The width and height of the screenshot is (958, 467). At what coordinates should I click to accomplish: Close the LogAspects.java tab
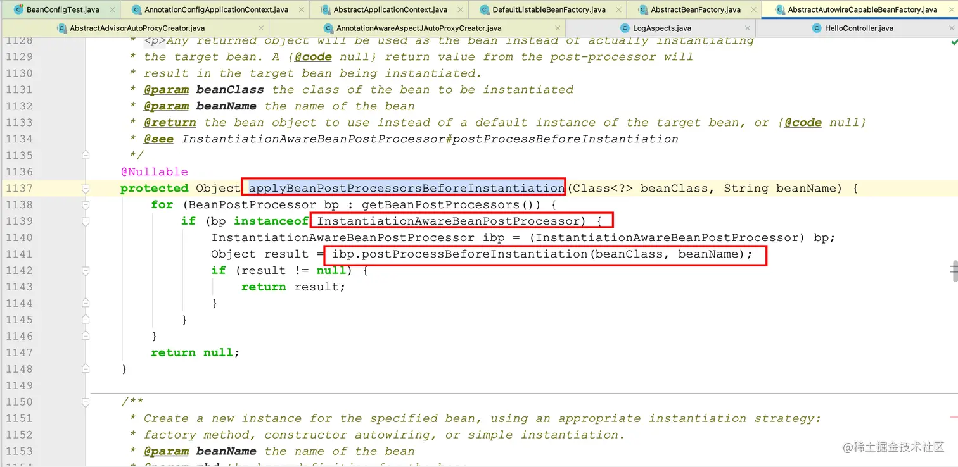click(748, 28)
